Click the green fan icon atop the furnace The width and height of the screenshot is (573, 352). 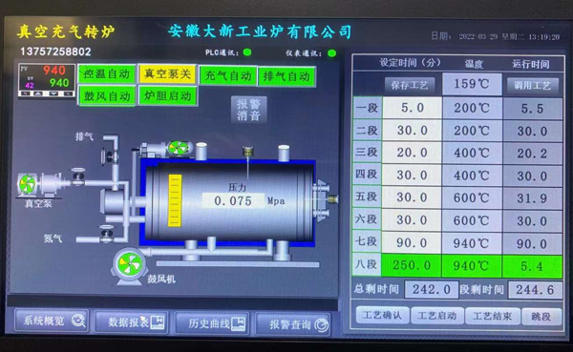[179, 148]
